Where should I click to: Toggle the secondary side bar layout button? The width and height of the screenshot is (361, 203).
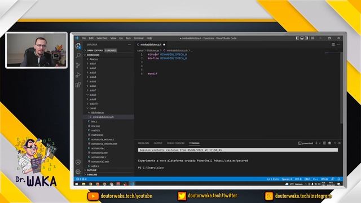click(306, 38)
